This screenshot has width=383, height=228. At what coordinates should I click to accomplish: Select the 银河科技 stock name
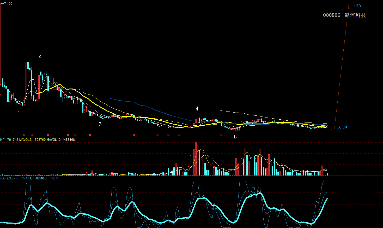[x=355, y=15]
